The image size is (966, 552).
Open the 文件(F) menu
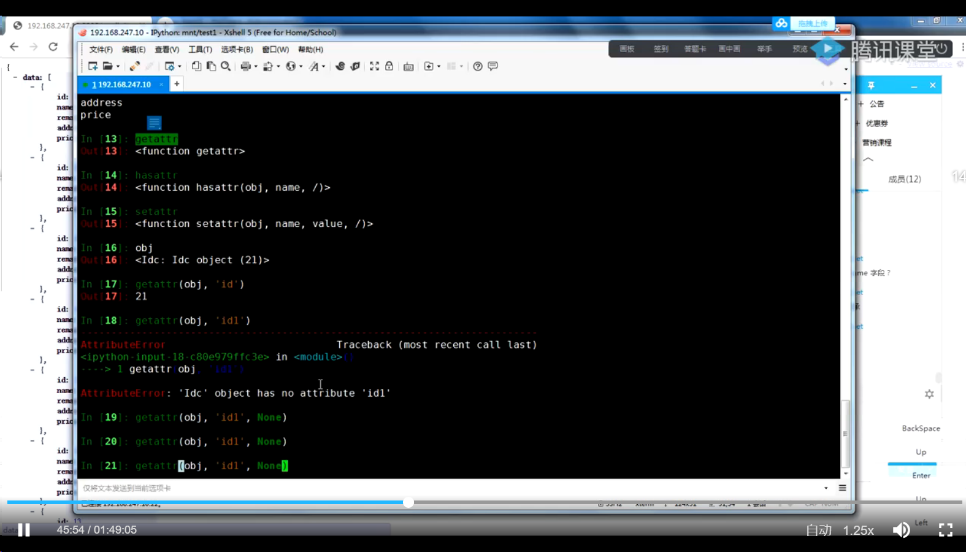tap(101, 50)
